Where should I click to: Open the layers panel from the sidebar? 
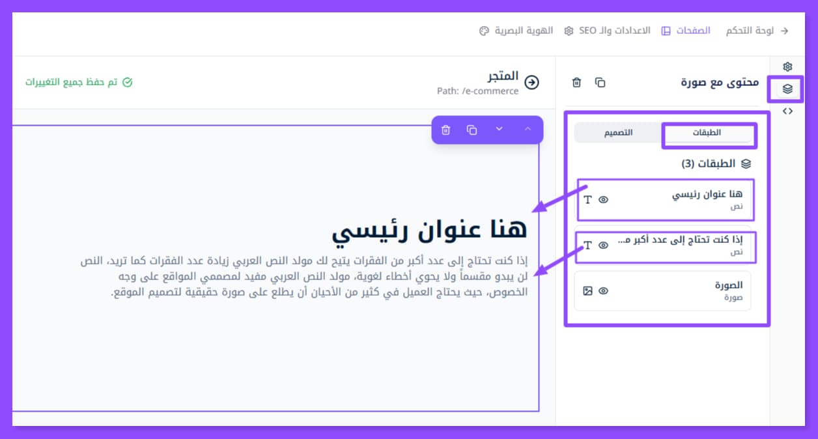pyautogui.click(x=787, y=89)
